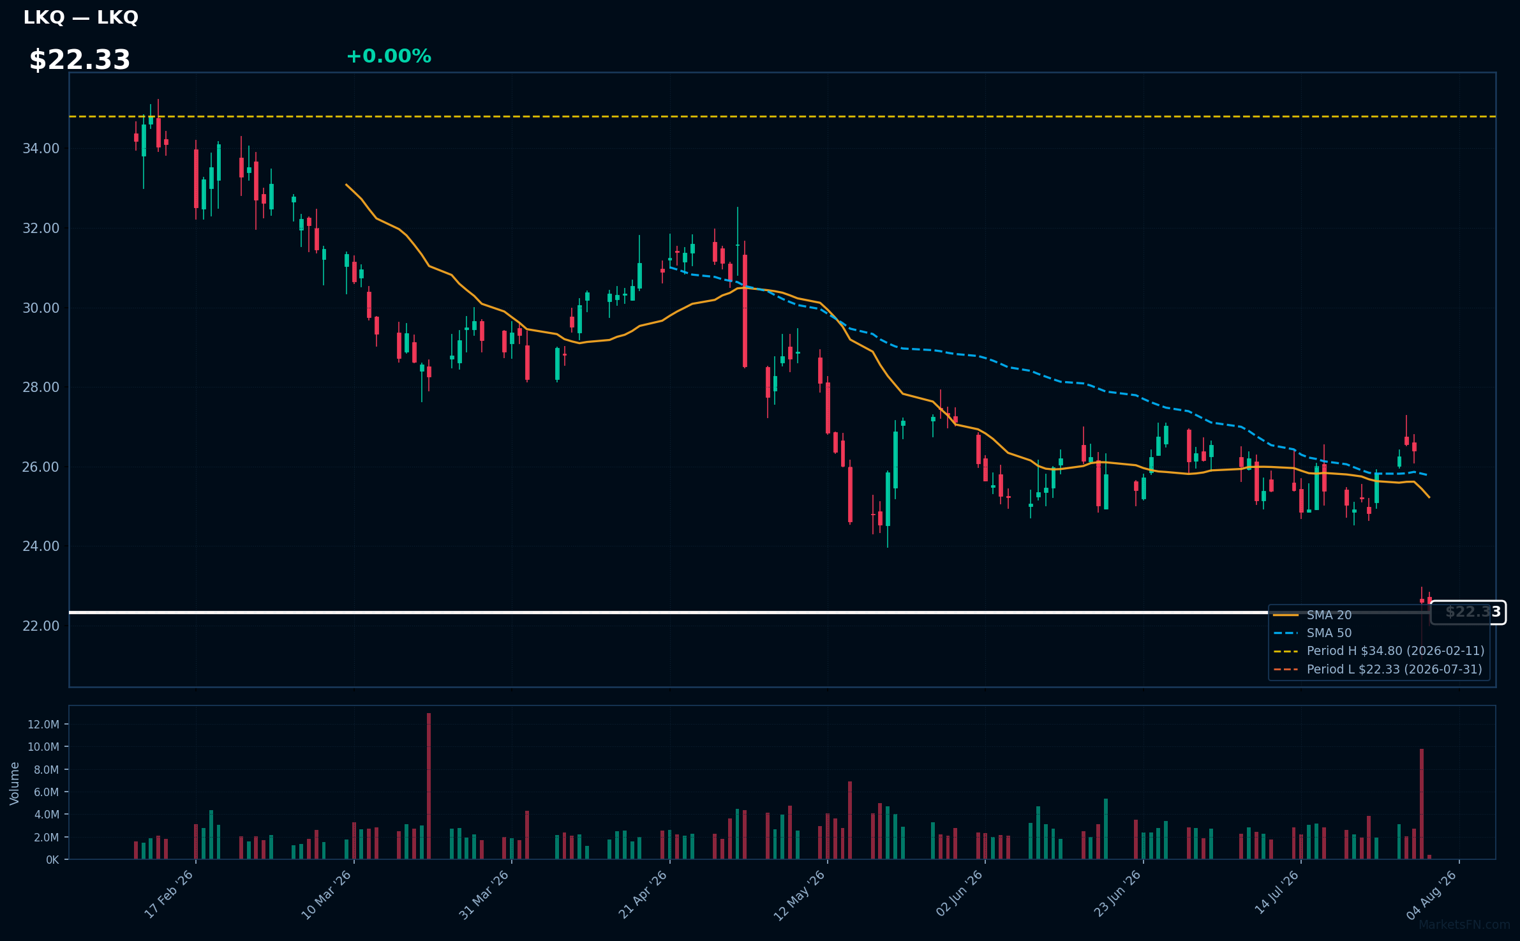
Task: Click the orange SMA 20 legend line swatch
Action: [1286, 615]
